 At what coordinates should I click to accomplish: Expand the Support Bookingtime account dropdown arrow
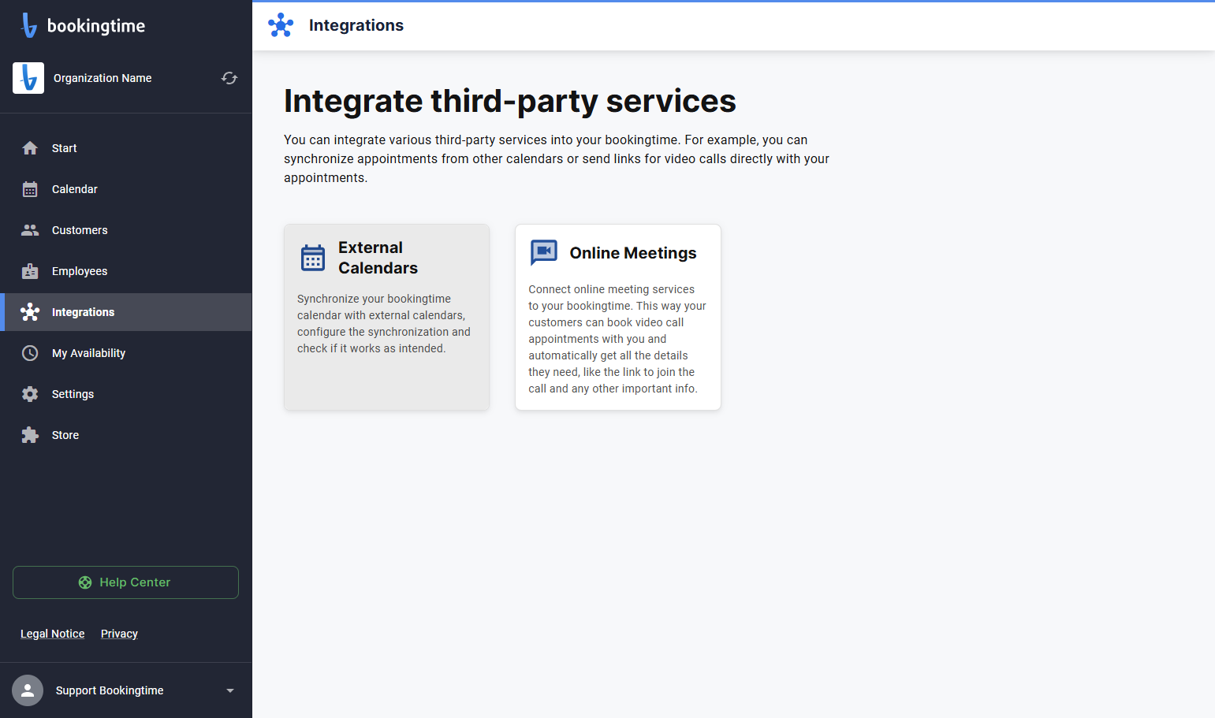(x=230, y=690)
